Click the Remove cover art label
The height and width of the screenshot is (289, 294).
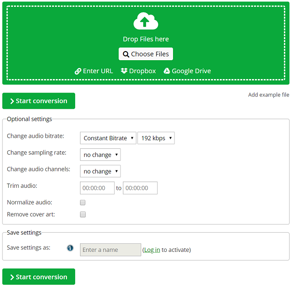click(31, 214)
